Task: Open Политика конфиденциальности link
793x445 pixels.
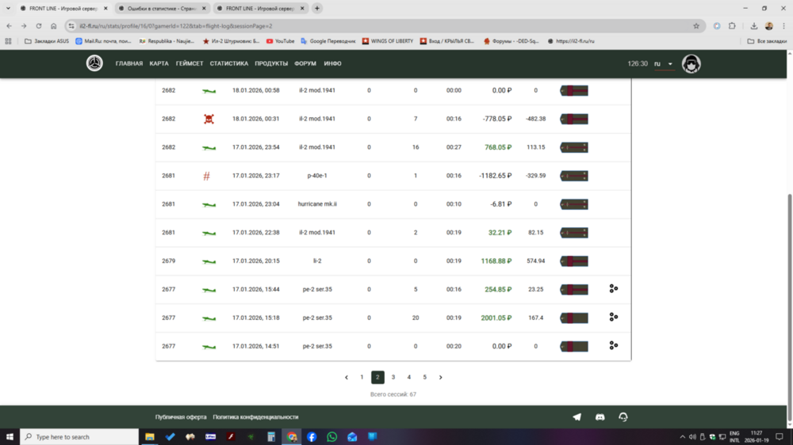Action: pyautogui.click(x=255, y=417)
